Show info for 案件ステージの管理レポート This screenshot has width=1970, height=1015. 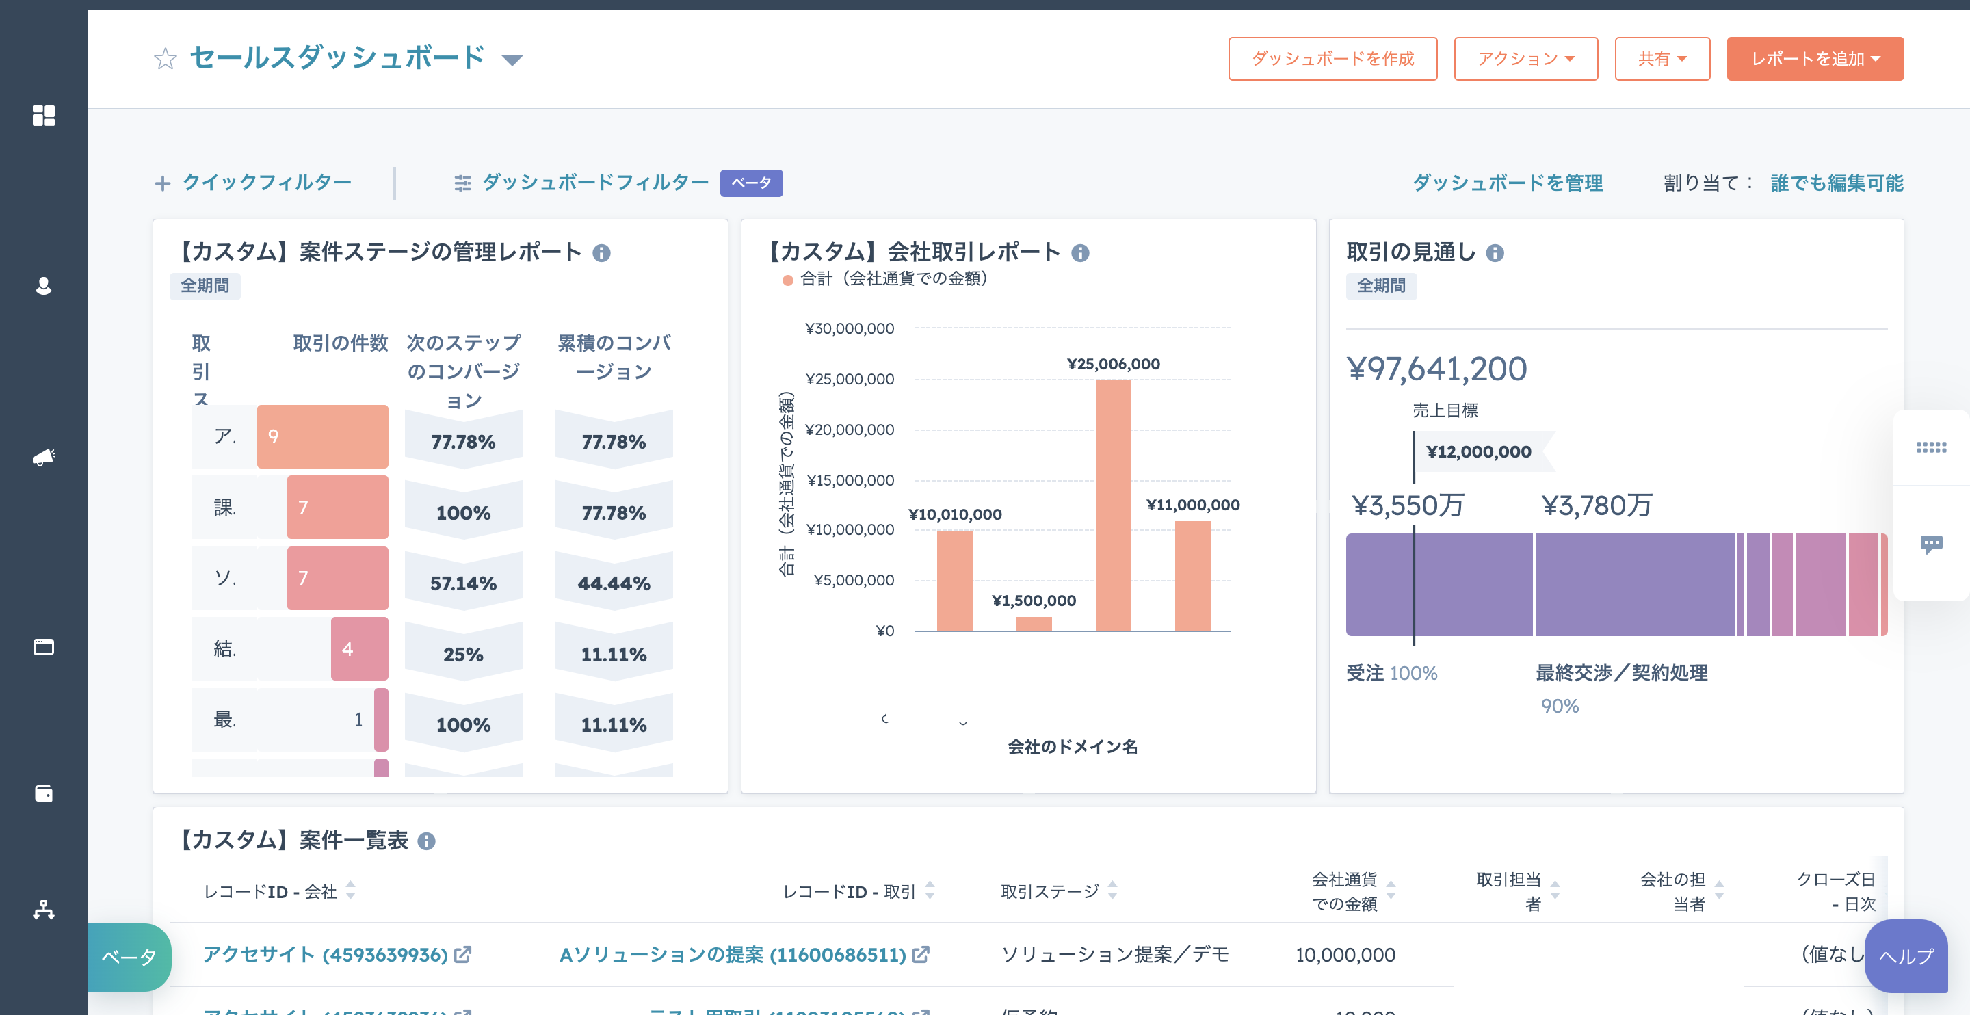(601, 252)
